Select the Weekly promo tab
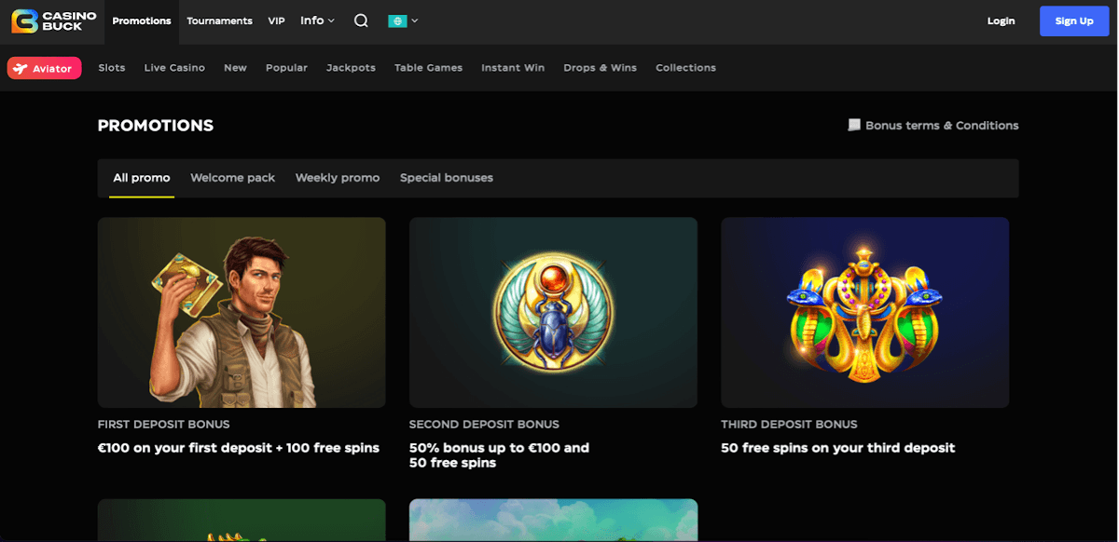The image size is (1119, 542). click(x=338, y=178)
